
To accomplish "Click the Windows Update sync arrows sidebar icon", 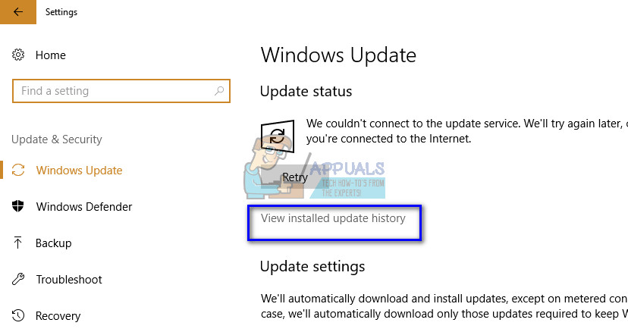I will (x=18, y=171).
